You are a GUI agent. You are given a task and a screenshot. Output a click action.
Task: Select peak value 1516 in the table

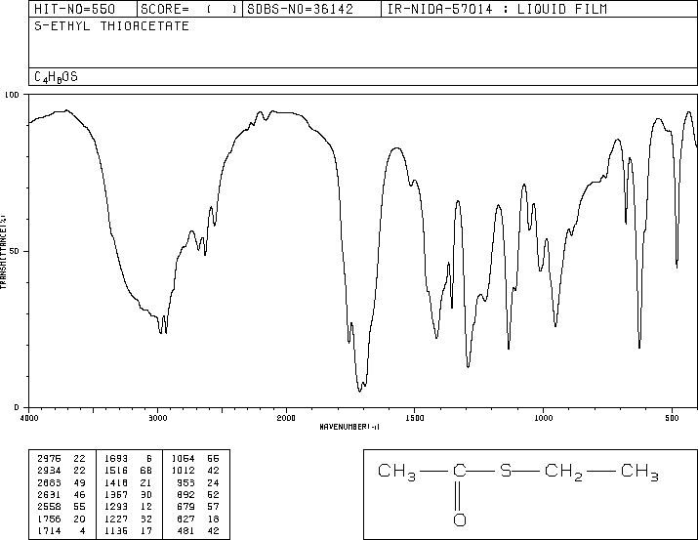point(116,471)
